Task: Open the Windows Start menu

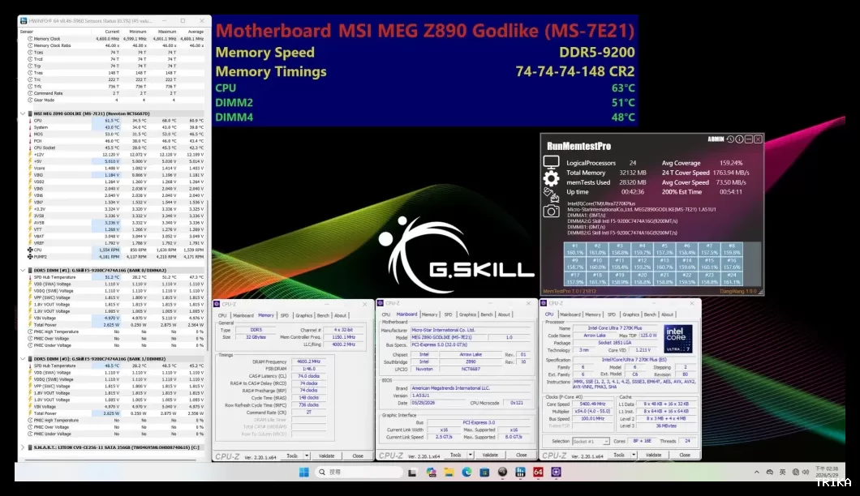Action: (x=304, y=472)
